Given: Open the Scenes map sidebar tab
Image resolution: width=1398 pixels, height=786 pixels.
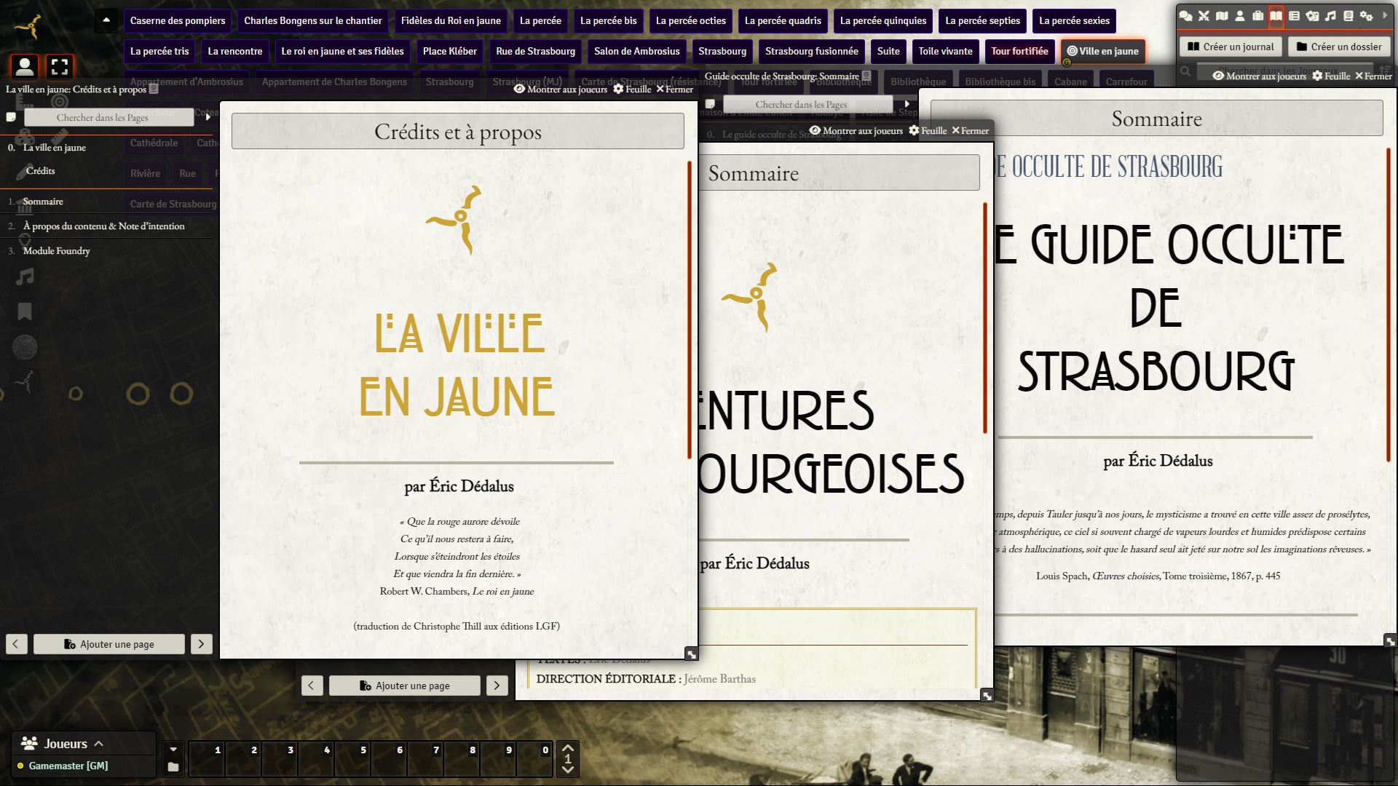Looking at the screenshot, I should pos(1222,16).
